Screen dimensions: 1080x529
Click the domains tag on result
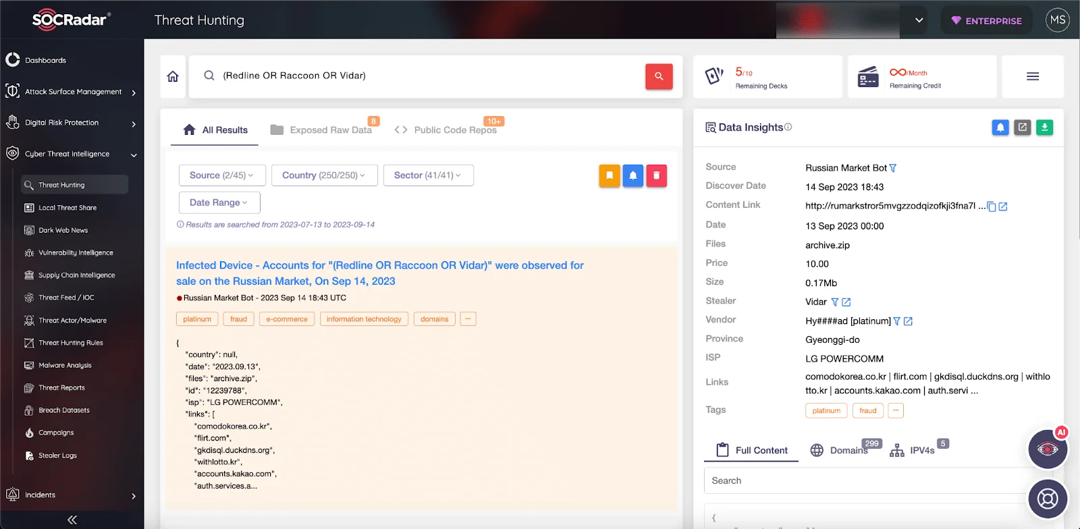(434, 319)
